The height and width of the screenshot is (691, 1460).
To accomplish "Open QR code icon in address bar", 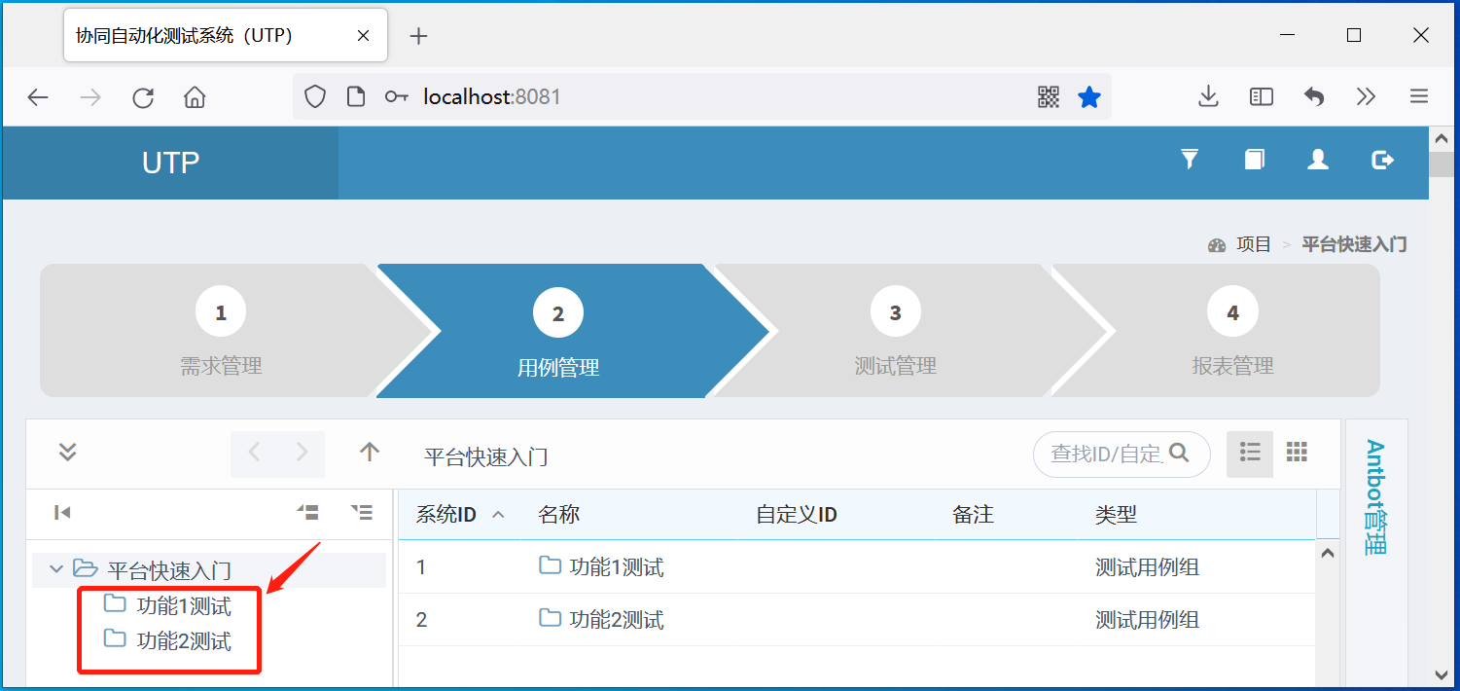I will [1049, 96].
